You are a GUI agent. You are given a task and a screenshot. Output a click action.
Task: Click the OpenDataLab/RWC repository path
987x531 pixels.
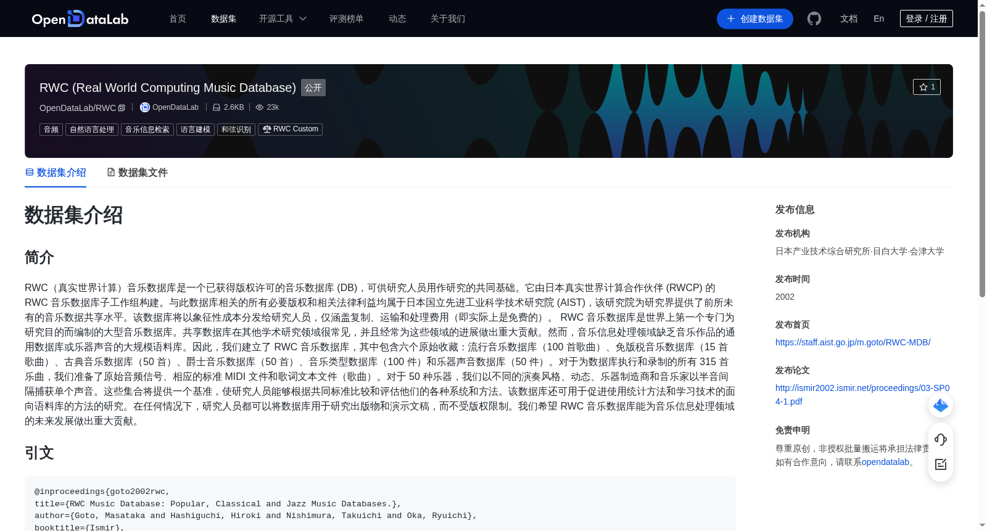pyautogui.click(x=78, y=108)
